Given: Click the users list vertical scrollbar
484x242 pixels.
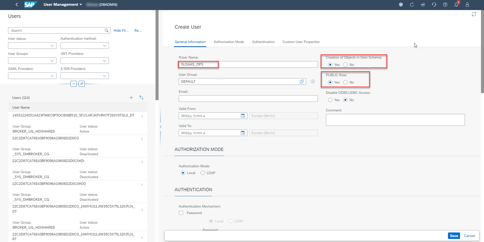Looking at the screenshot, I should 157,55.
